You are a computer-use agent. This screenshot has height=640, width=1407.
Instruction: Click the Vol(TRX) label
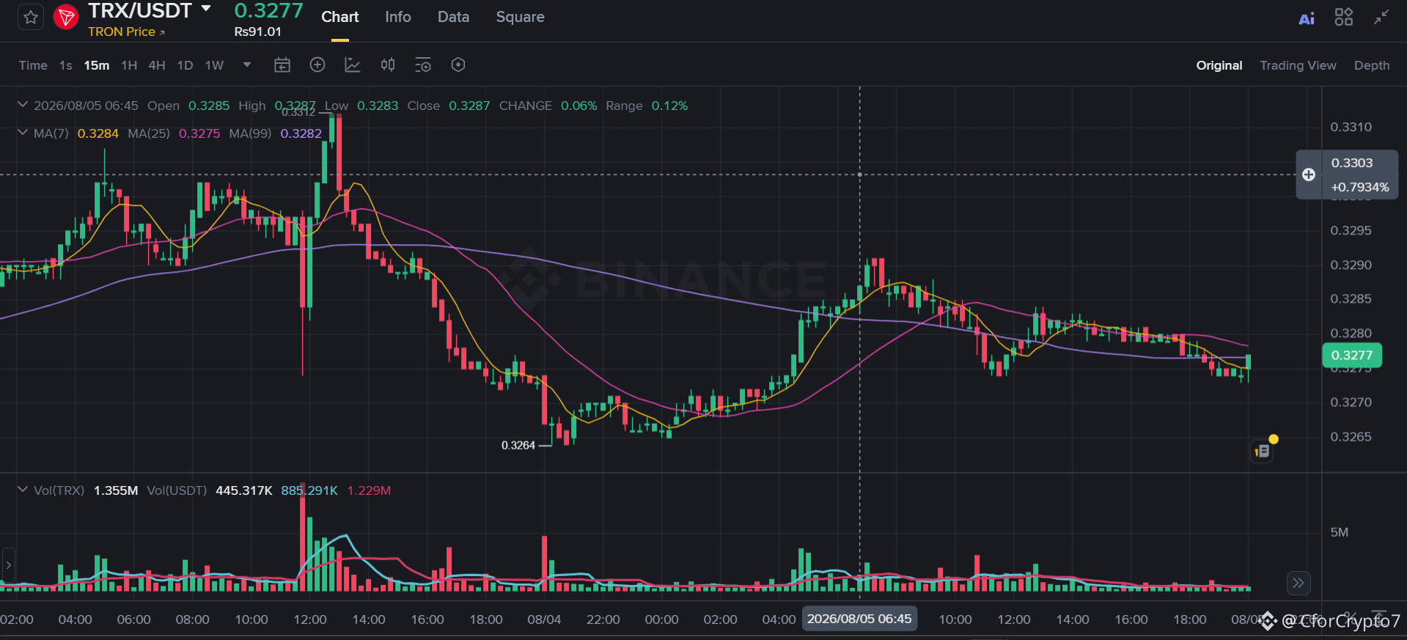tap(59, 490)
